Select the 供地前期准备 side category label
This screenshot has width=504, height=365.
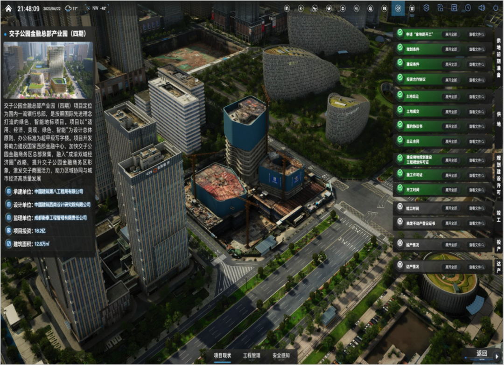pos(498,55)
